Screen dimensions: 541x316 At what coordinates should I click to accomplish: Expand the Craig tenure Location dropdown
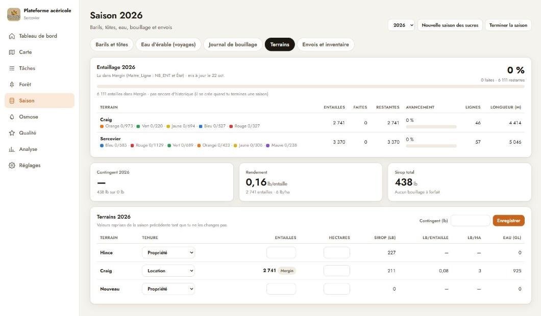pyautogui.click(x=168, y=271)
